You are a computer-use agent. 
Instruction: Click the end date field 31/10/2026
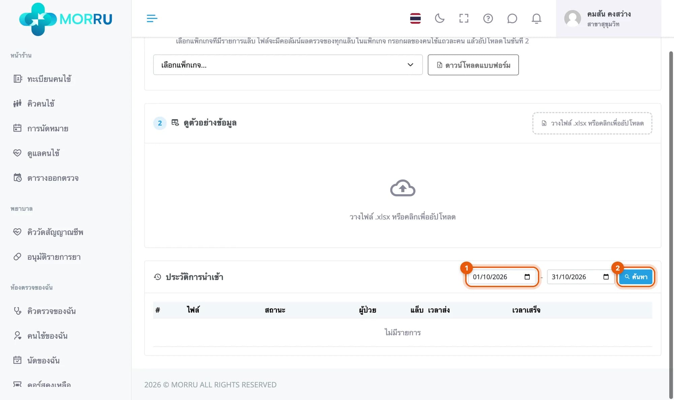(x=580, y=277)
